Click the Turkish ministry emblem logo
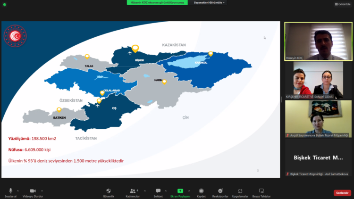Image resolution: width=354 pixels, height=199 pixels. click(x=15, y=36)
